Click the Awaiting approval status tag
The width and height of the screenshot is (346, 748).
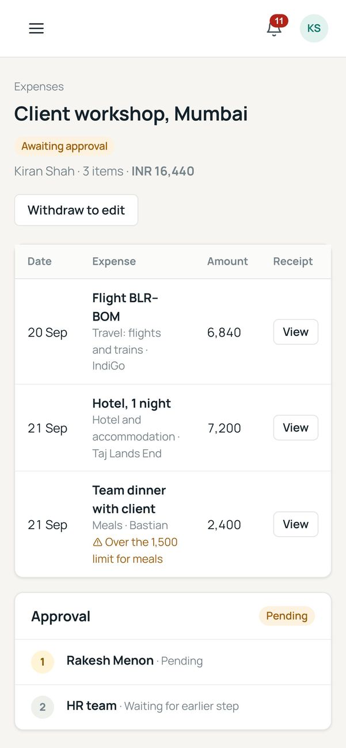64,146
